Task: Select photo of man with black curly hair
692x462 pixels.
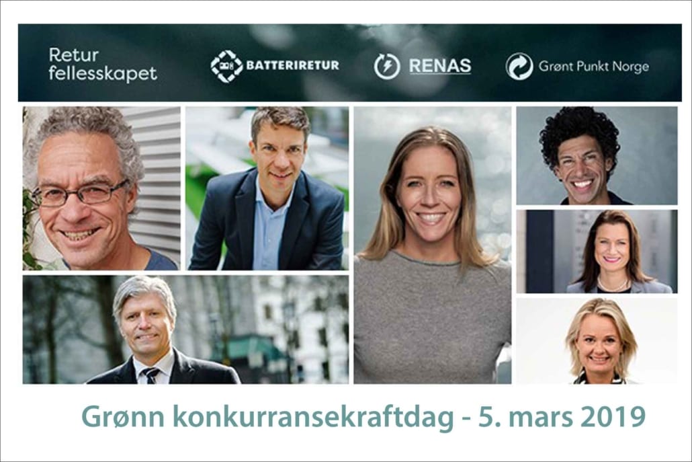Action: point(597,155)
